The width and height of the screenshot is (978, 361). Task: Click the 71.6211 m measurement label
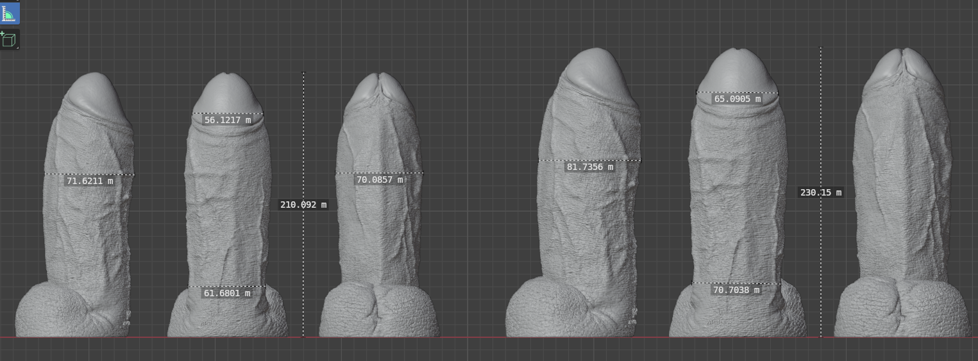coord(90,181)
